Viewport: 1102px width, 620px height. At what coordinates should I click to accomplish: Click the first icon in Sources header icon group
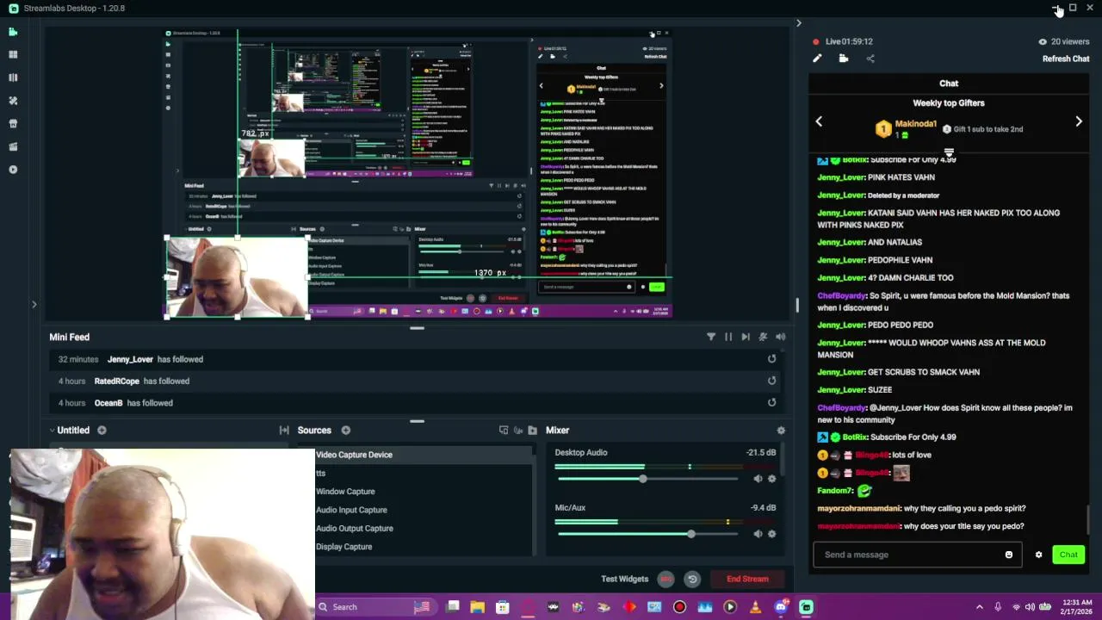[504, 430]
